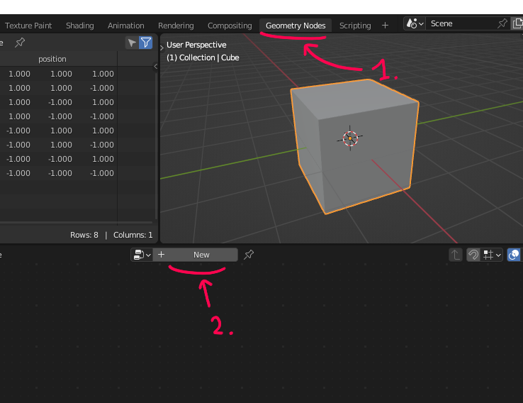Open the scene browse dropdown icon
The image size is (523, 403).
coord(415,23)
